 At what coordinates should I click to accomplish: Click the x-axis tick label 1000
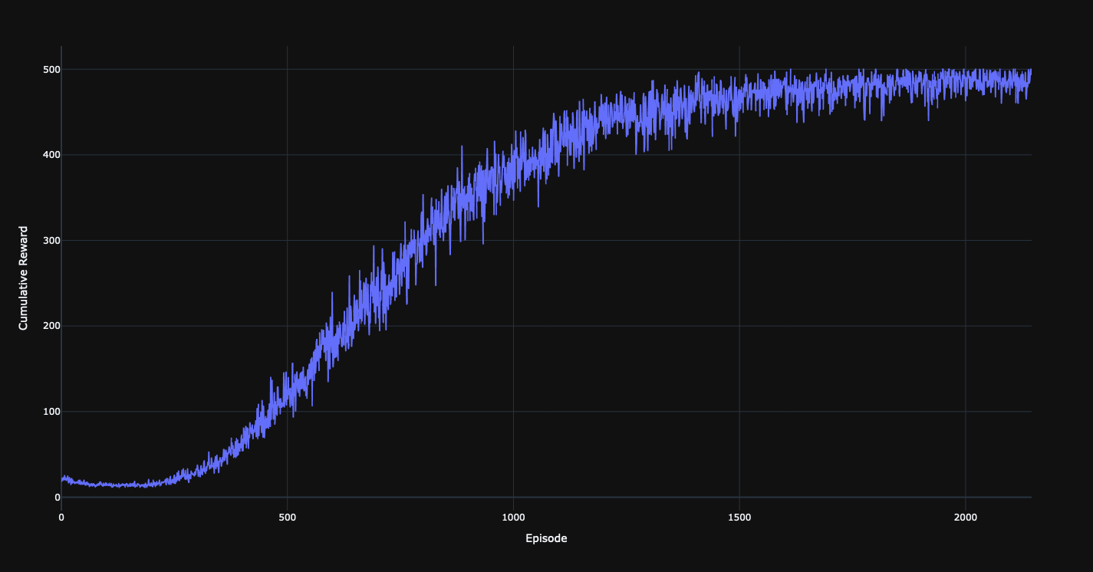(513, 517)
